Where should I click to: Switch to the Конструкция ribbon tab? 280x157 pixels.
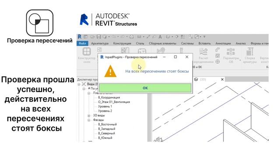pyautogui.click(x=122, y=43)
